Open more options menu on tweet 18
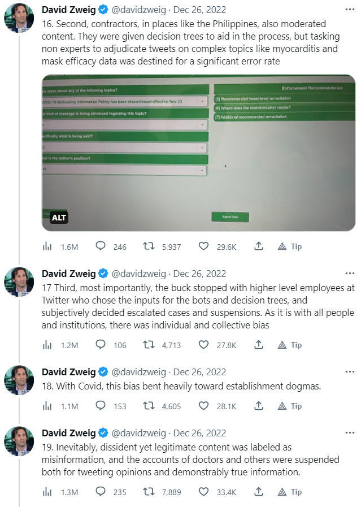Image resolution: width=361 pixels, height=507 pixels. coord(350,372)
